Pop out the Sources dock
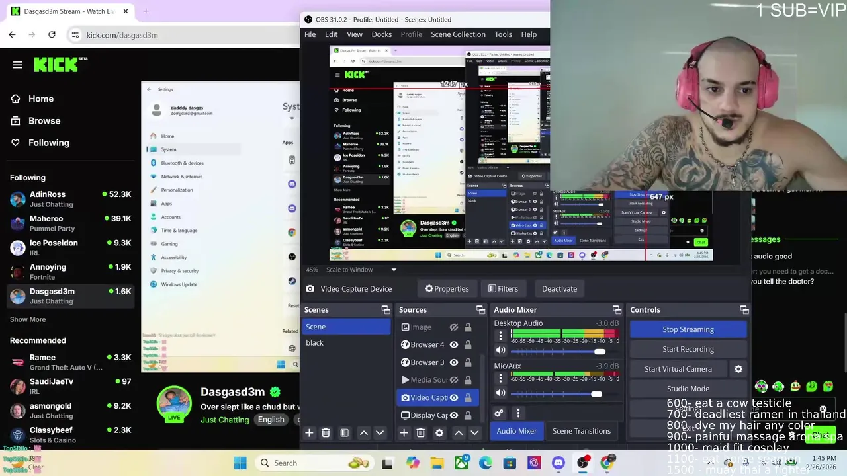 480,309
